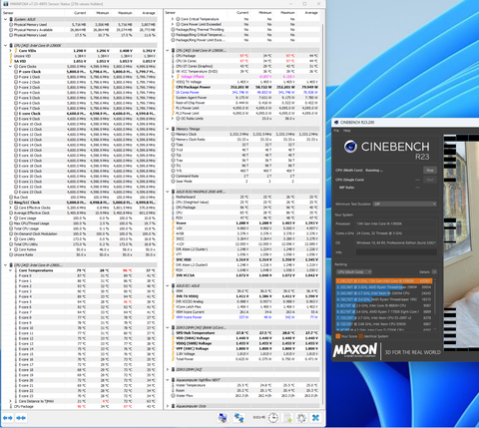
Task: Expand the Aquacomputer Octo group
Action: [168, 406]
